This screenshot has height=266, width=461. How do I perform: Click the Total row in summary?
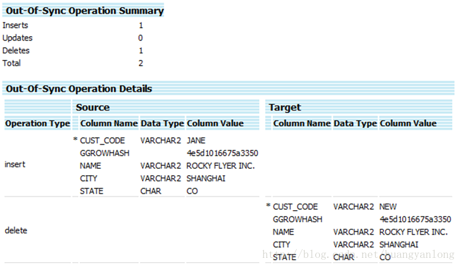point(73,63)
